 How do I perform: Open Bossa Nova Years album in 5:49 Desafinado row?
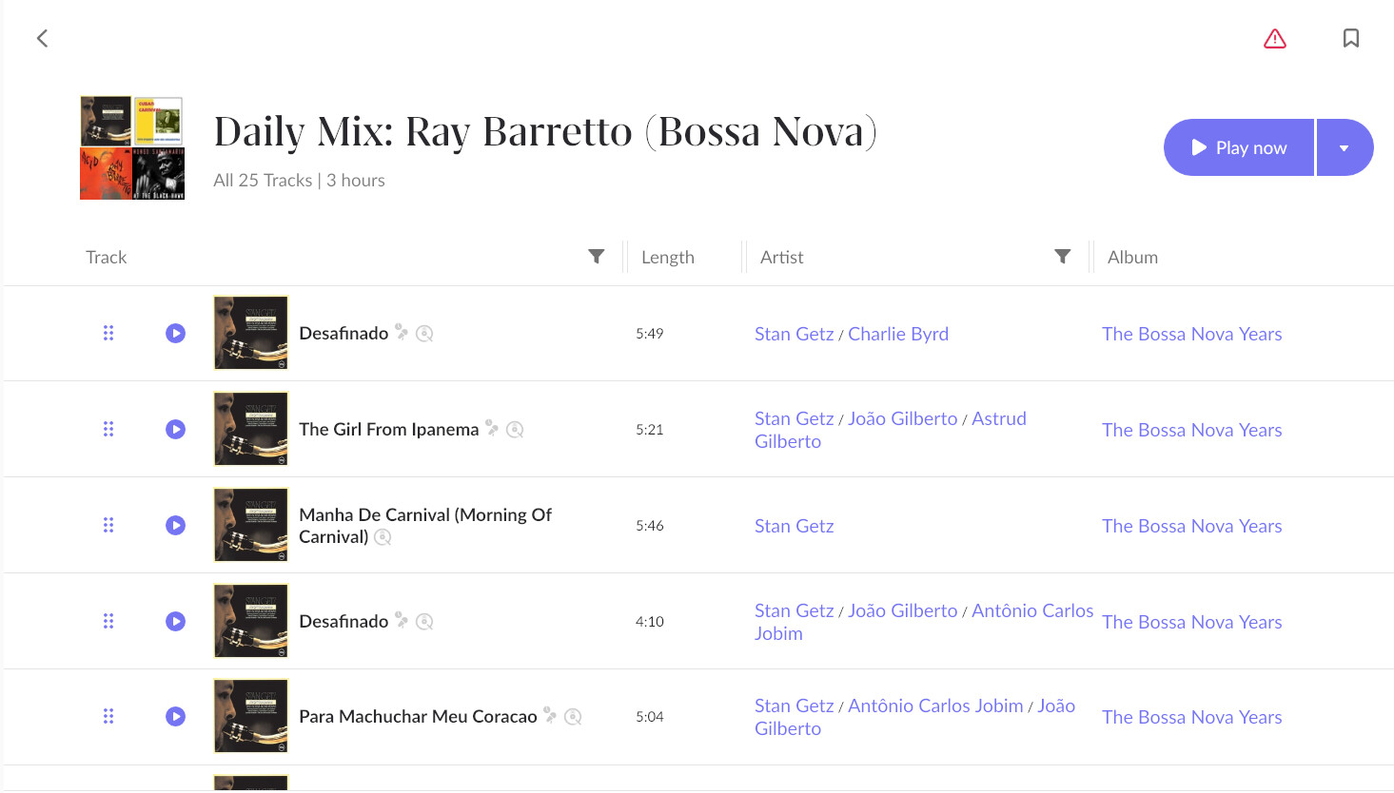click(1192, 334)
